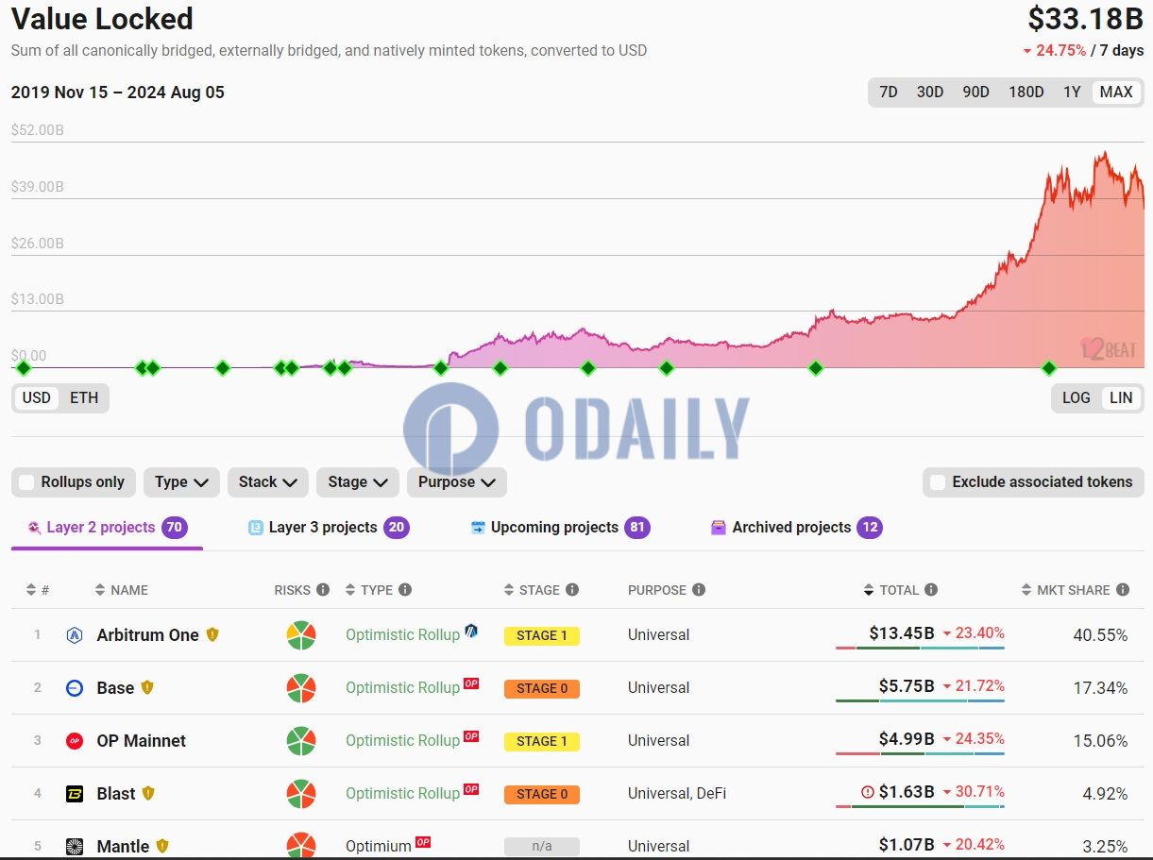
Task: Click the Arbitrum stack badge on Arbitrum One row
Action: coord(471,631)
